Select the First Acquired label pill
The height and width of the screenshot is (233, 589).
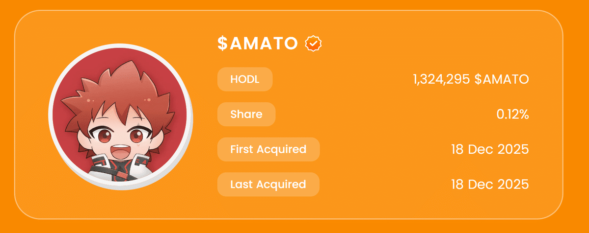pos(268,149)
